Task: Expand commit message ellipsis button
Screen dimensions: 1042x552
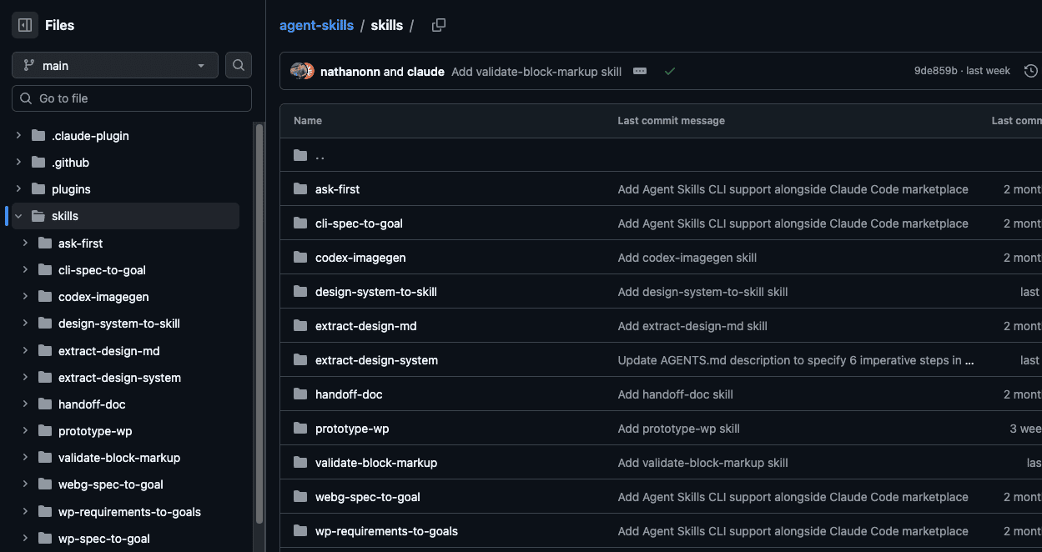Action: [640, 71]
